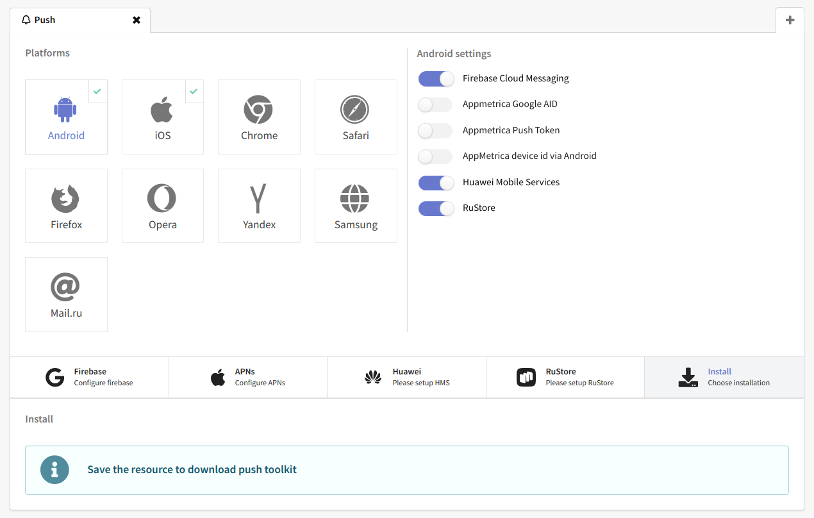Click the Appmetrica Push Token label
This screenshot has width=814, height=518.
point(511,131)
